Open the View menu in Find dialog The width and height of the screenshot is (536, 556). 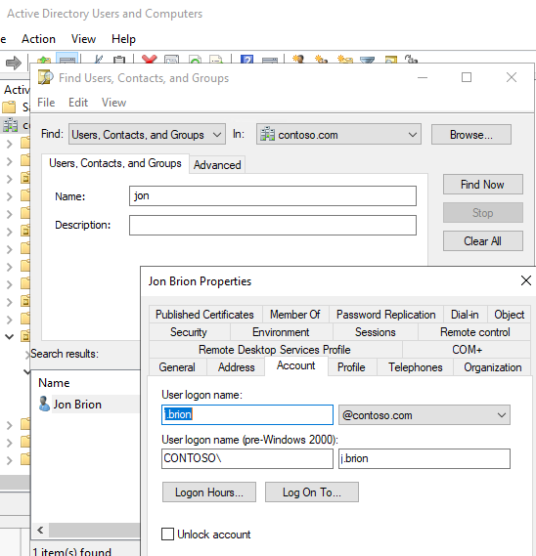click(113, 103)
